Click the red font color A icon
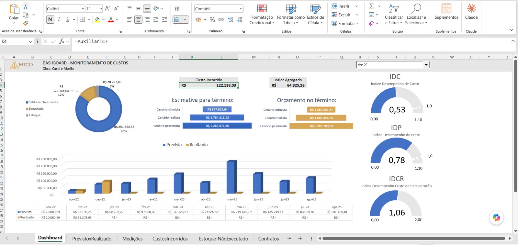Screen dimensions: 518x245 [111, 20]
